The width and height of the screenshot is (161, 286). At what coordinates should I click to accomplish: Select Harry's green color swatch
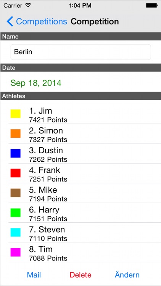point(16,213)
